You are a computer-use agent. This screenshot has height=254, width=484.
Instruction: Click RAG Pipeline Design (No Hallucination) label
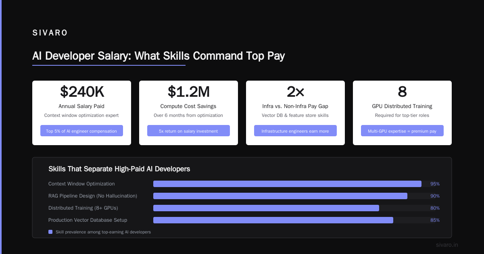coord(93,196)
